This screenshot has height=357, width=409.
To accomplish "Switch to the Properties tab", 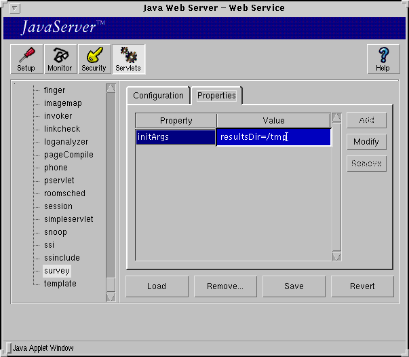I will tap(216, 96).
